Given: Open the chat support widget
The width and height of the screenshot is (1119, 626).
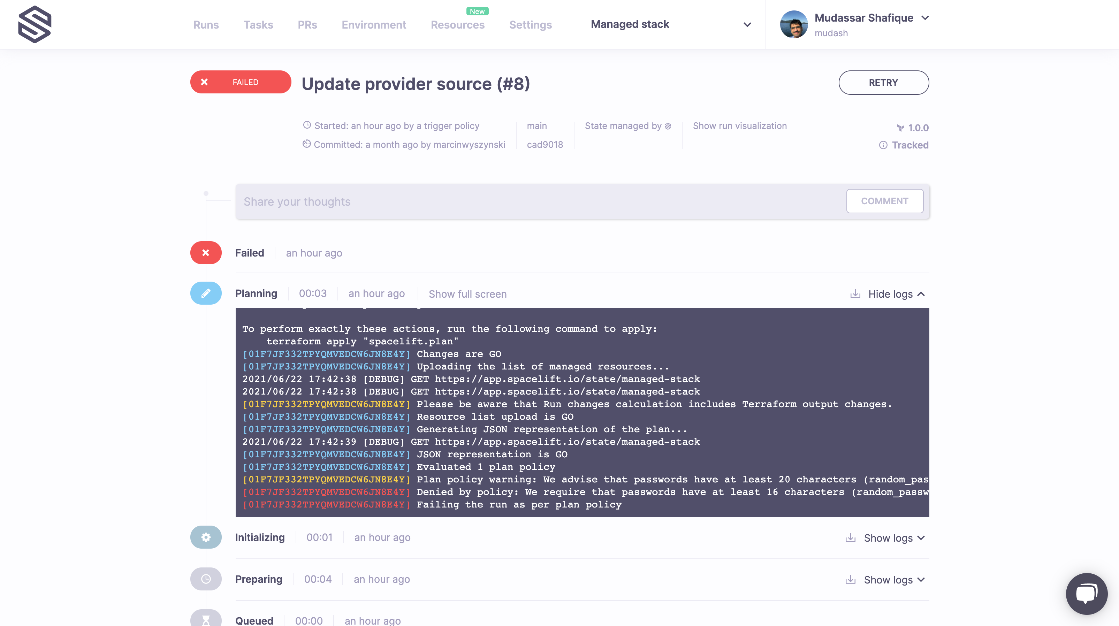Looking at the screenshot, I should point(1087,594).
